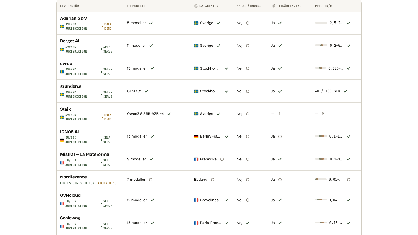The width and height of the screenshot is (418, 235).
Task: Click the circle icon beside Nordference's 7 modeller
Action: pyautogui.click(x=151, y=180)
